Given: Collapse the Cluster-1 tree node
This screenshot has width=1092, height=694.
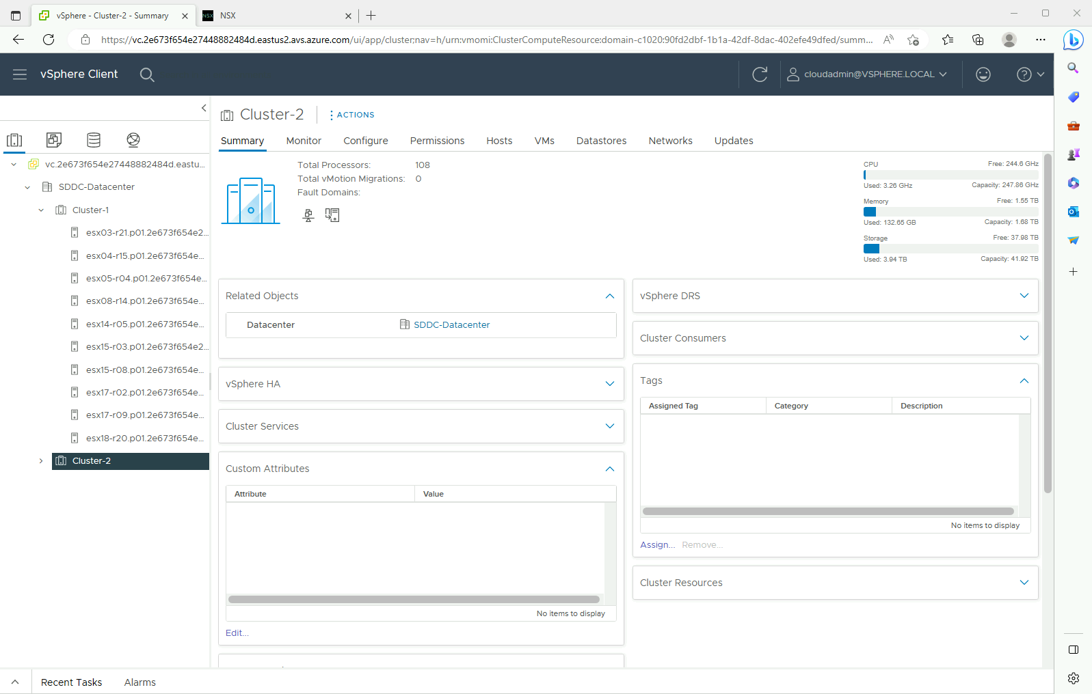Looking at the screenshot, I should pos(41,210).
